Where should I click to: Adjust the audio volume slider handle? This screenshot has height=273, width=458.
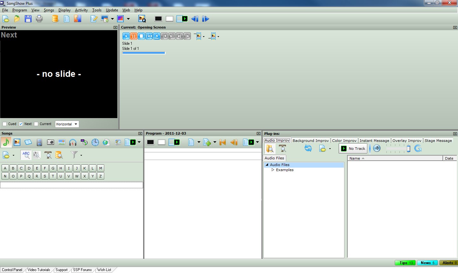pyautogui.click(x=408, y=149)
